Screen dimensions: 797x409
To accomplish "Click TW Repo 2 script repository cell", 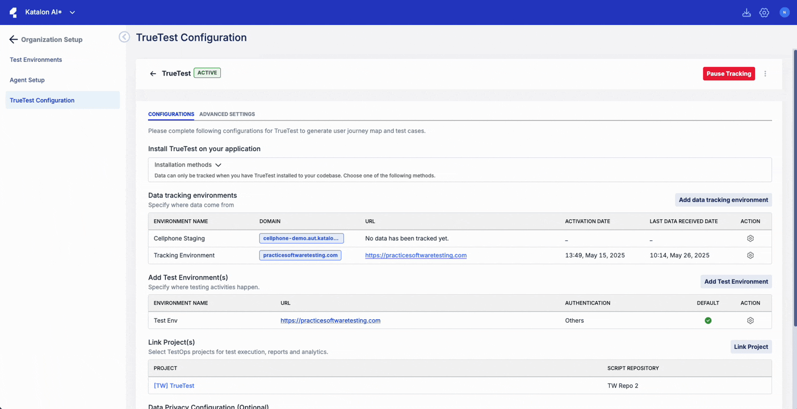I will pos(623,386).
